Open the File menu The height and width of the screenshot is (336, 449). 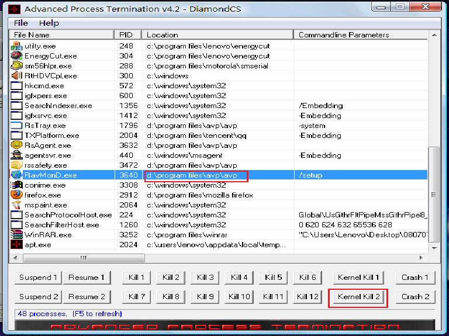pos(21,23)
